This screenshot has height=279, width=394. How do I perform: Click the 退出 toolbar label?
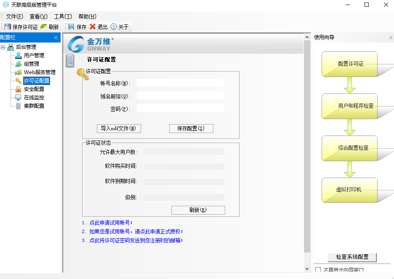tap(103, 27)
